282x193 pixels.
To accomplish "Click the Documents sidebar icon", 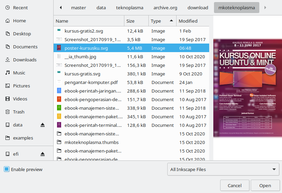I will click(8, 47).
